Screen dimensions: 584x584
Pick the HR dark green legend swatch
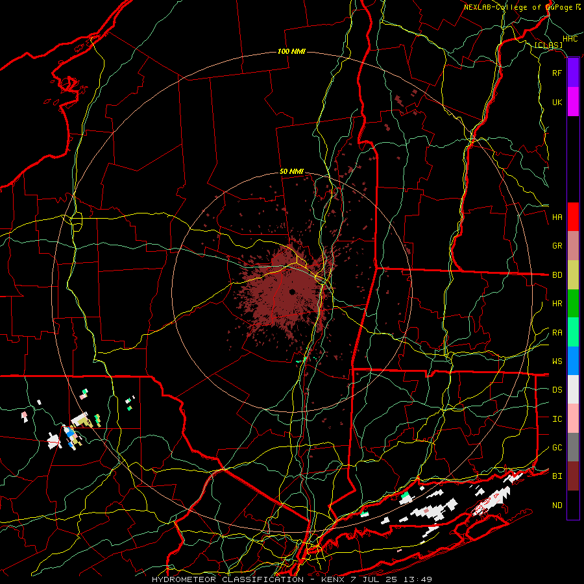573,304
